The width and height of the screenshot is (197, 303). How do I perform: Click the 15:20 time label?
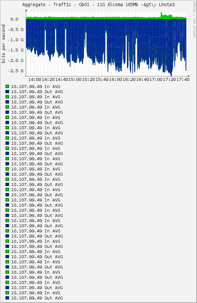tap(89, 80)
